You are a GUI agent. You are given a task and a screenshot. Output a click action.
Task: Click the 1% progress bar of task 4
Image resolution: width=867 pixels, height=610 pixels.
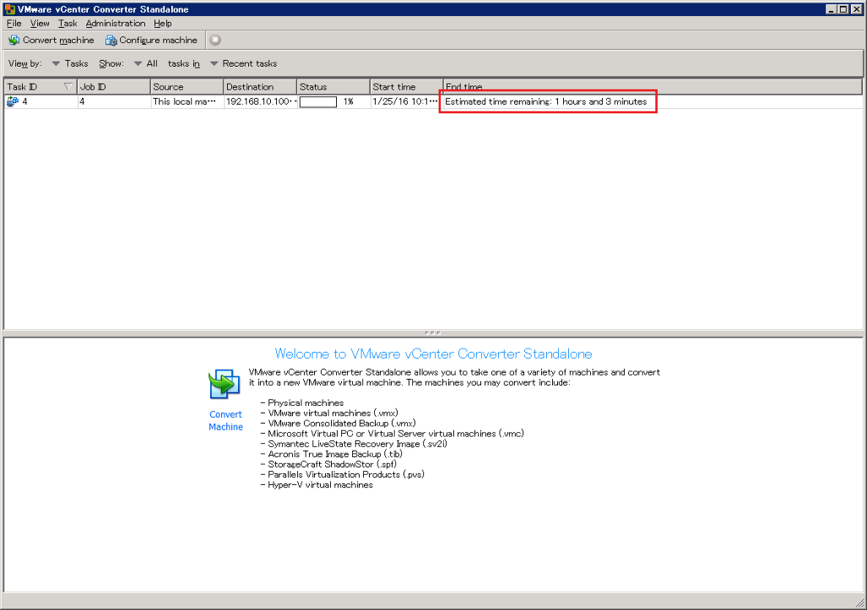coord(318,102)
